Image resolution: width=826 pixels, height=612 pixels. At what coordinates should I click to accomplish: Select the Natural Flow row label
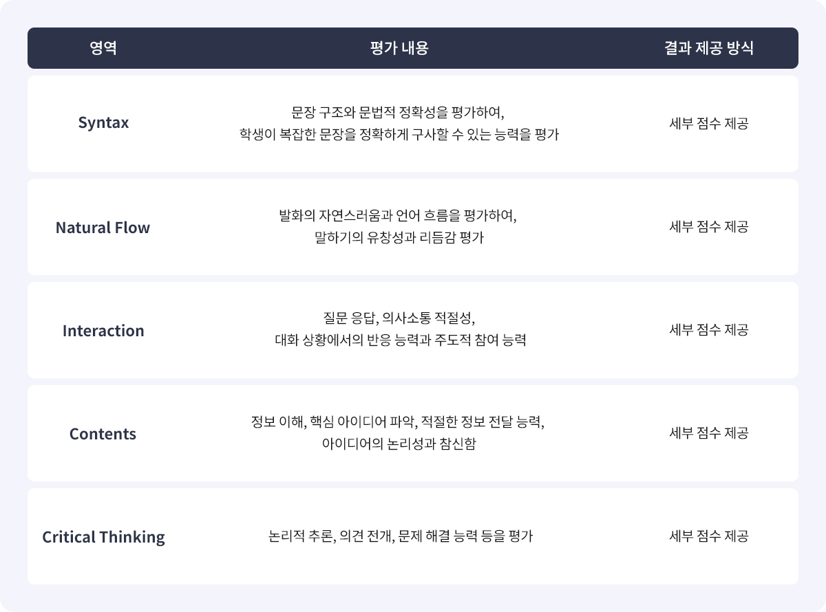point(103,227)
